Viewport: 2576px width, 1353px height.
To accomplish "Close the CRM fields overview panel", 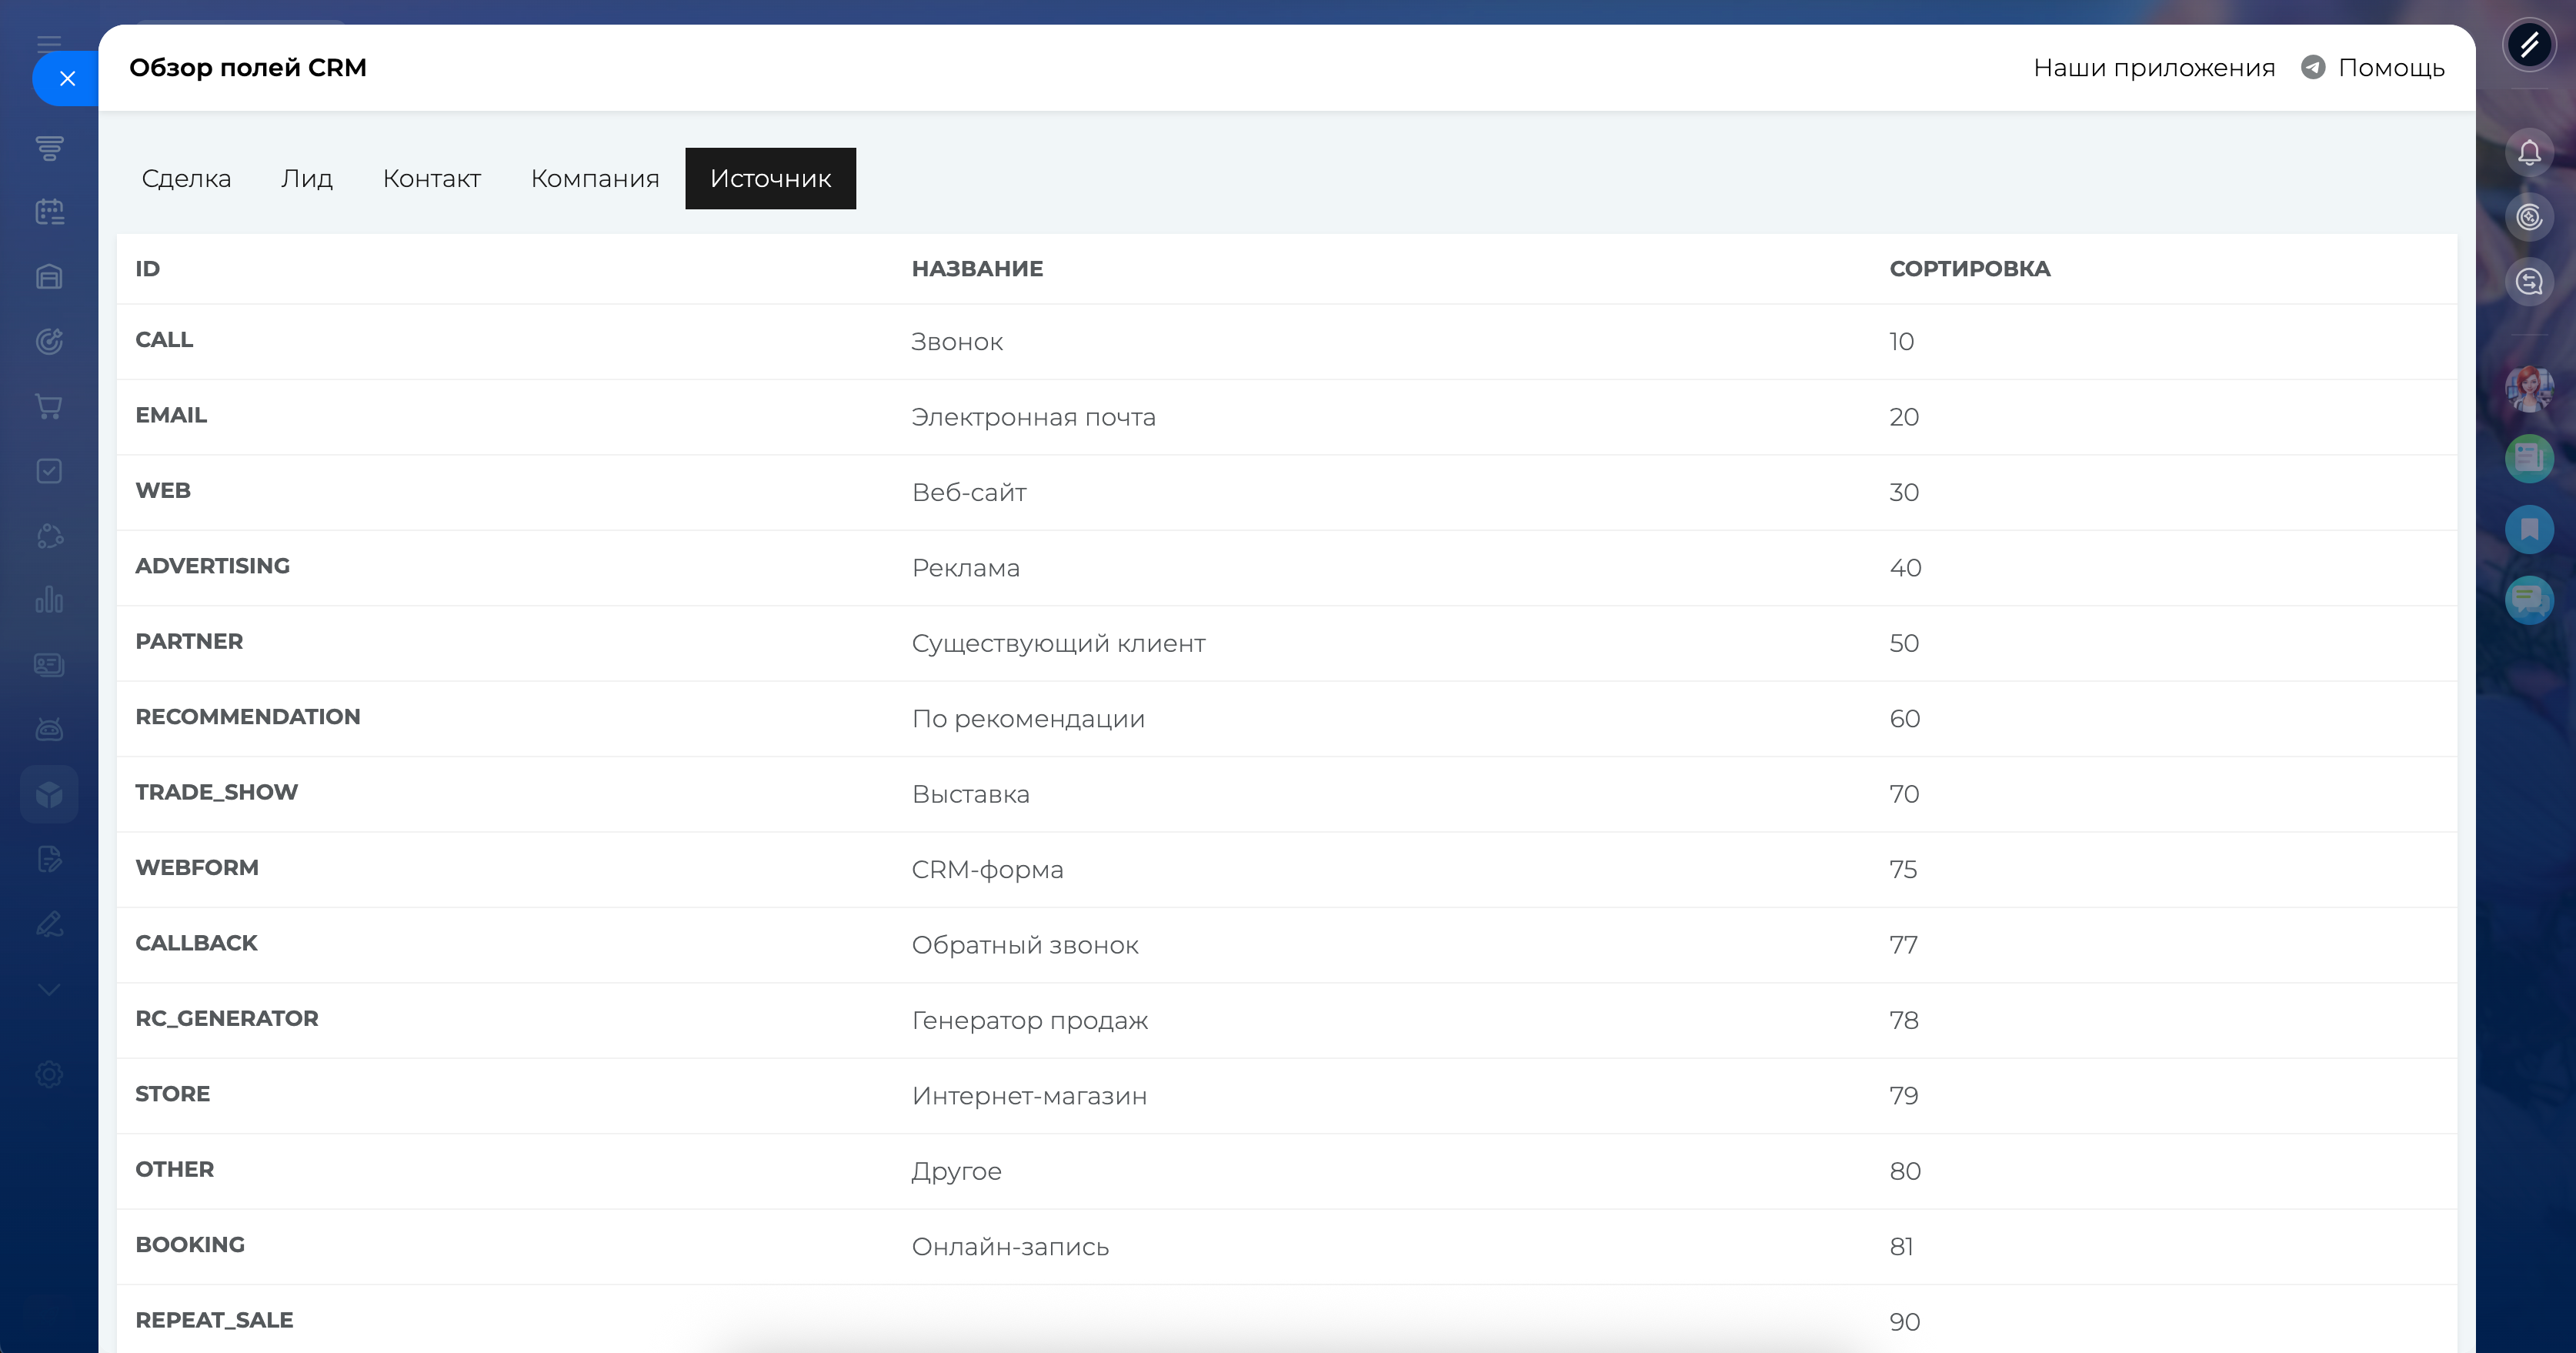I will [x=67, y=79].
